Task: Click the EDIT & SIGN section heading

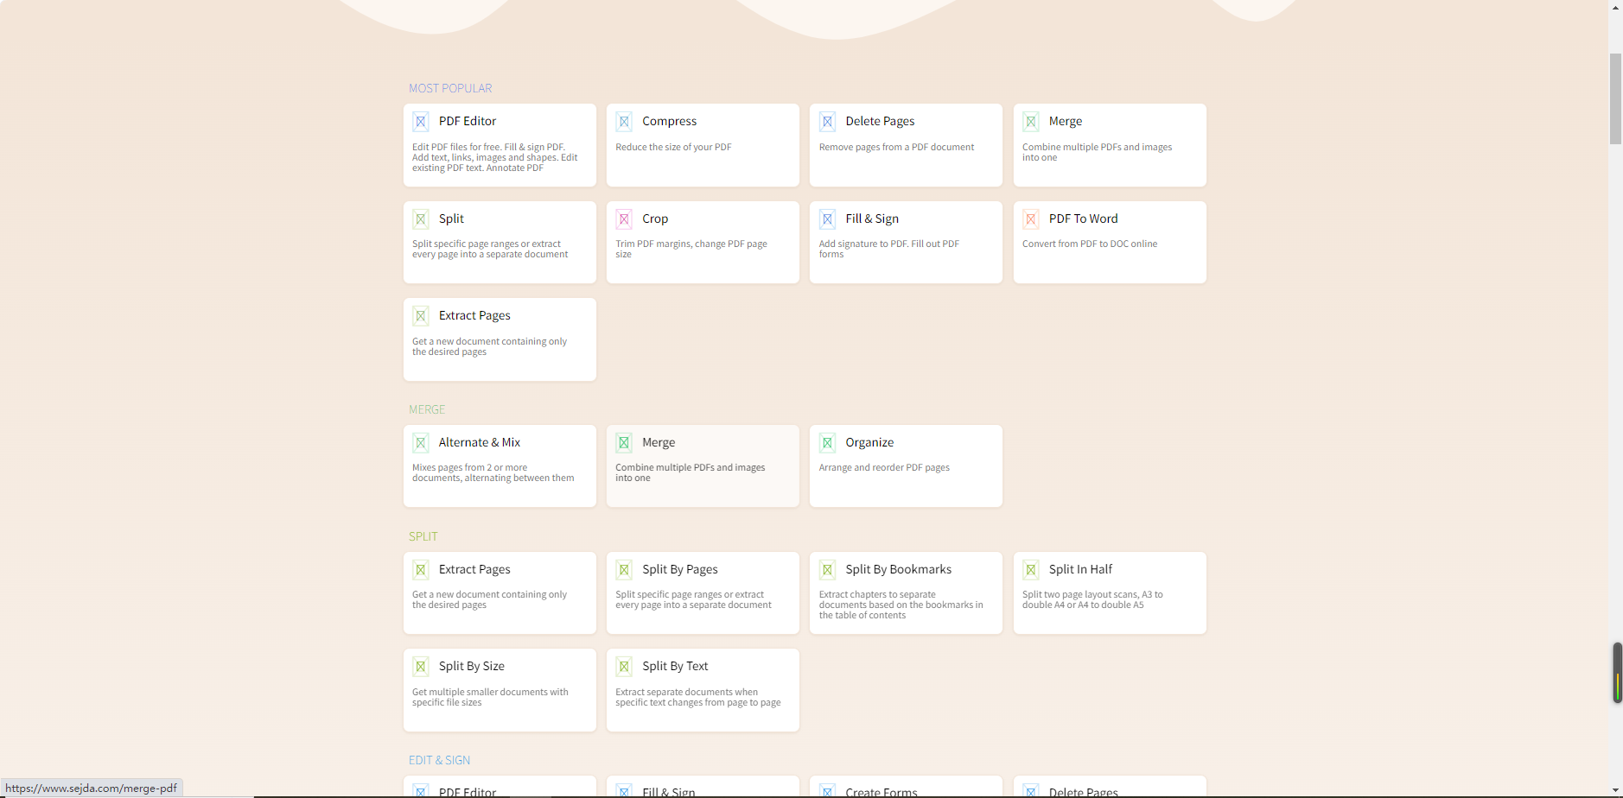Action: 439,760
